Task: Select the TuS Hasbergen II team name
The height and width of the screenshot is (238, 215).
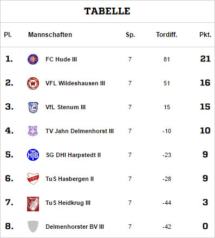Action: [x=70, y=179]
